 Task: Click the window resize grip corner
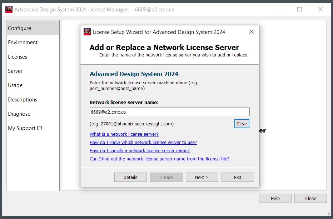[328, 213]
